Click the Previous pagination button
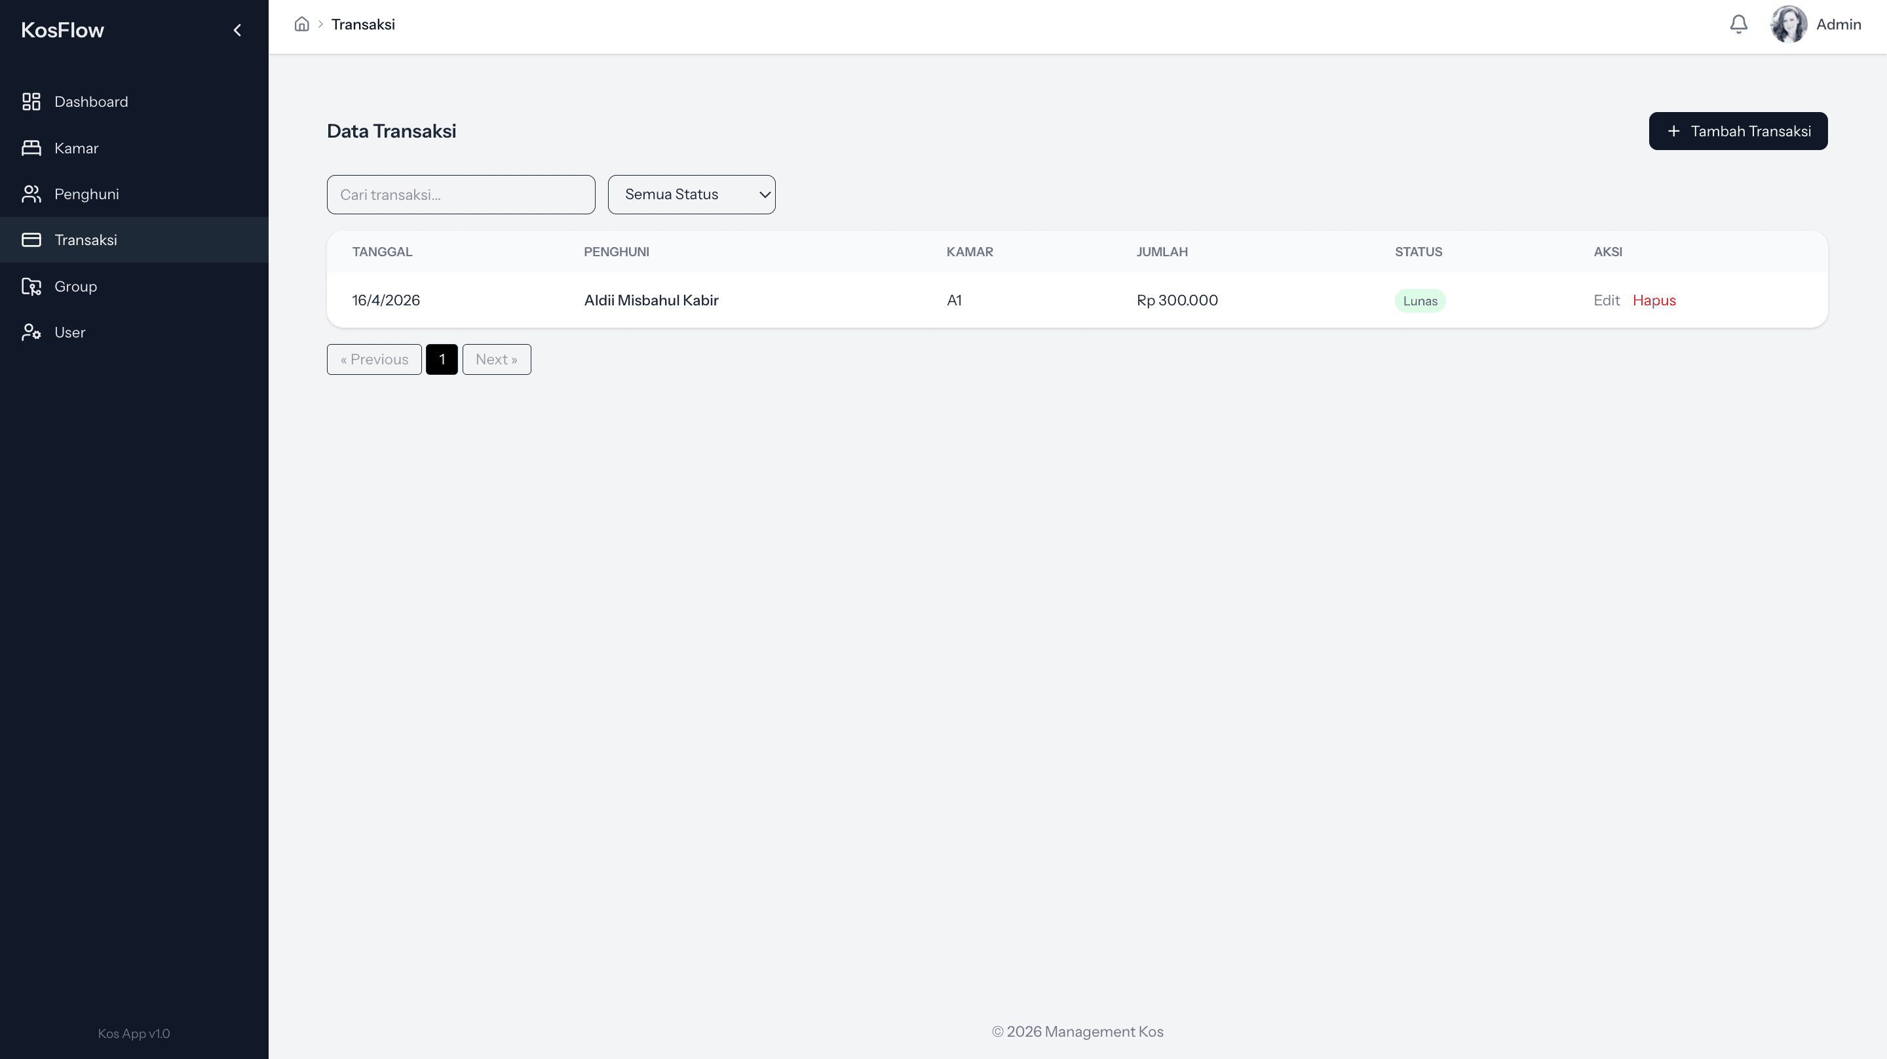 373,359
